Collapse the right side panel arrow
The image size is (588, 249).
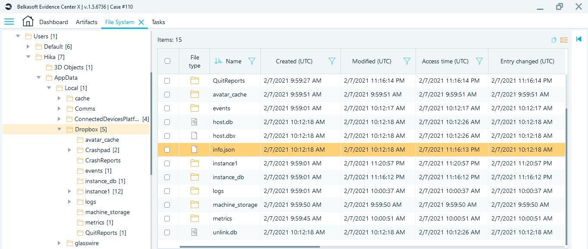(579, 39)
